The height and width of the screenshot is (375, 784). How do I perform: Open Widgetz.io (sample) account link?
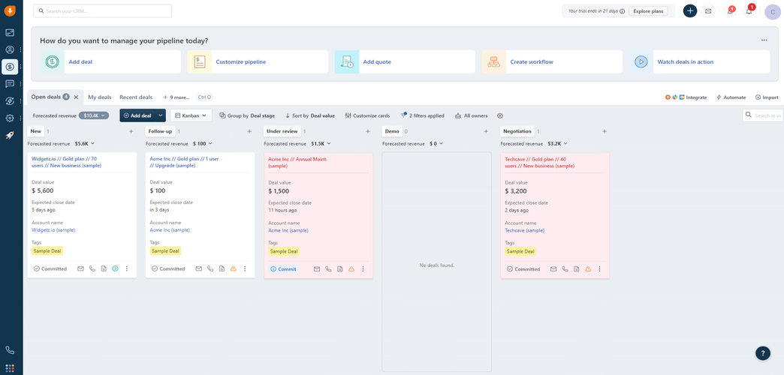tap(53, 230)
